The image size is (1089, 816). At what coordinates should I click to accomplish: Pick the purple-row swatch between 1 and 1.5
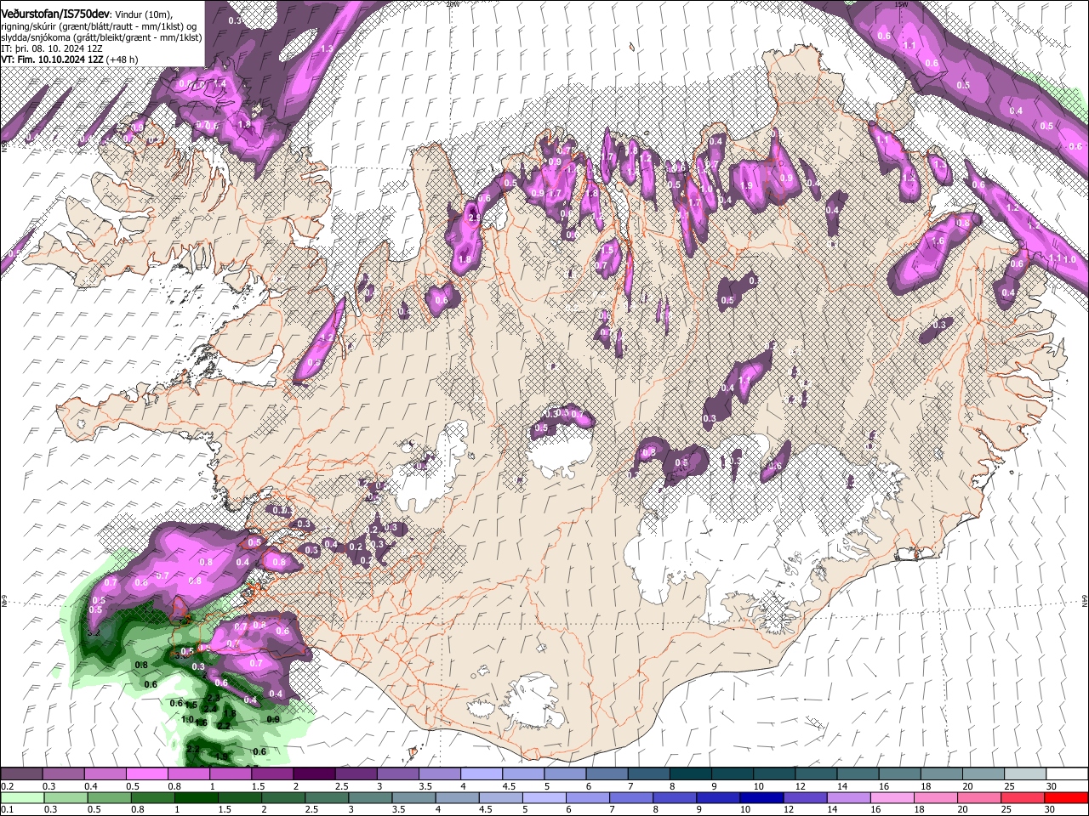(231, 774)
